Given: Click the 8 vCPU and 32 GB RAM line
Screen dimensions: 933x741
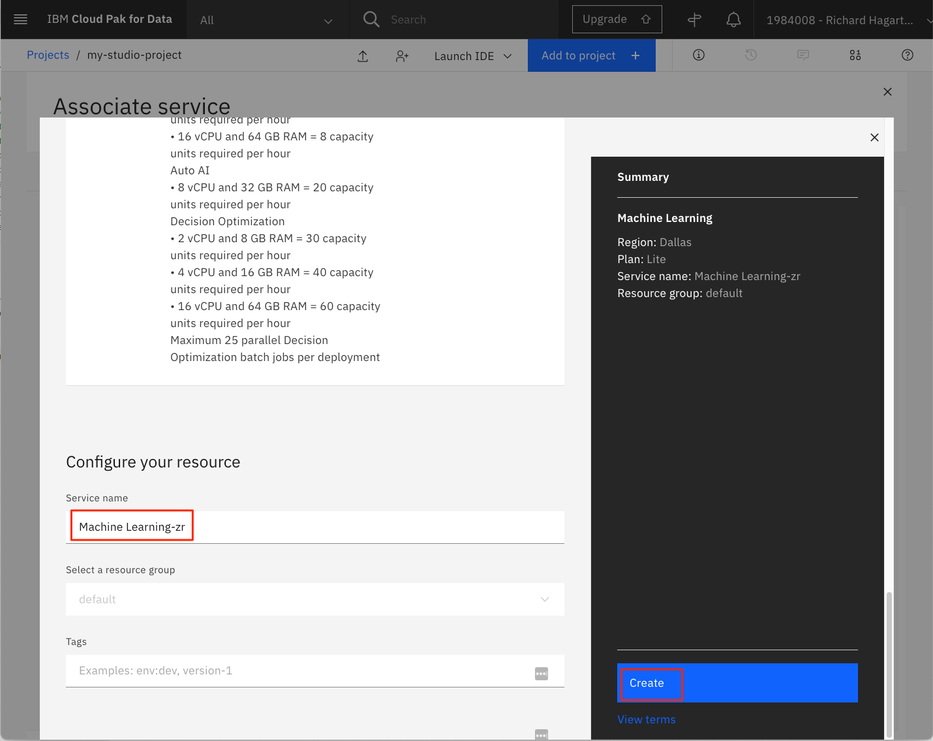Looking at the screenshot, I should pyautogui.click(x=272, y=187).
